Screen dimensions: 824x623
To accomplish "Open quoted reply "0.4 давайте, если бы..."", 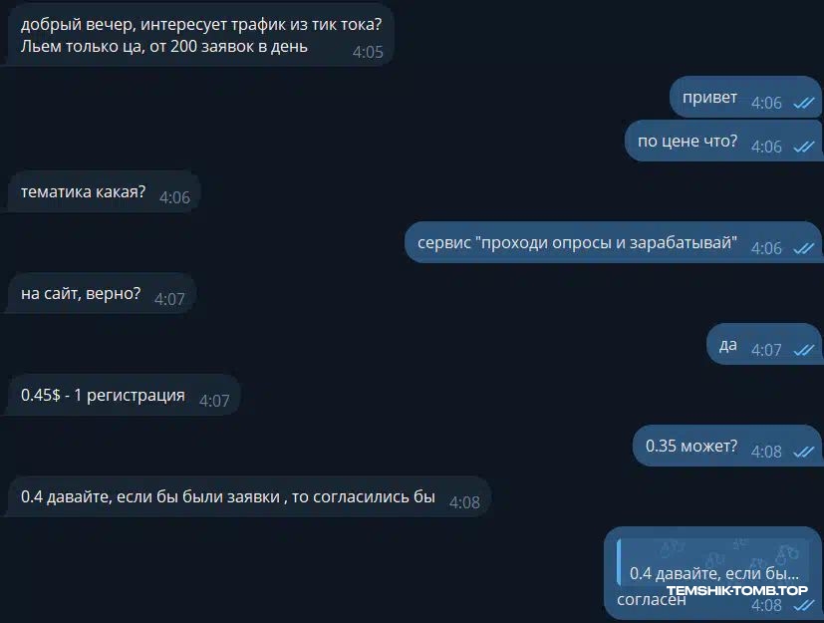I will [714, 561].
